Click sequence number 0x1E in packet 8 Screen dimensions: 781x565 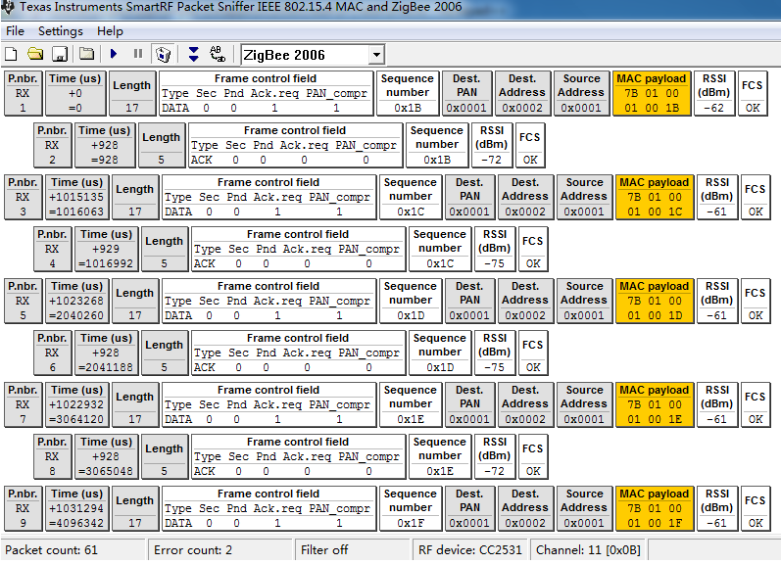(440, 456)
